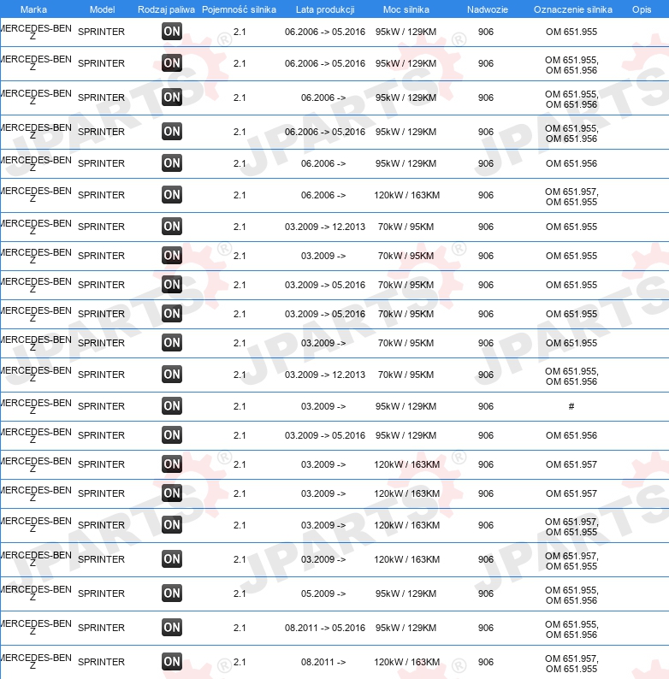The width and height of the screenshot is (669, 679).
Task: Select the Nadwozie column header
Action: [488, 9]
